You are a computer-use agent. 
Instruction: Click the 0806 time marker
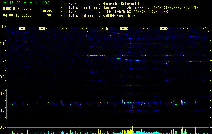pyautogui.click(x=124, y=29)
